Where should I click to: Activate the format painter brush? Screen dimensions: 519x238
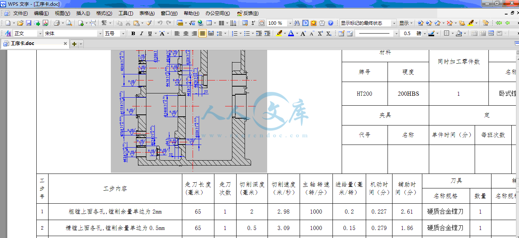pos(149,23)
